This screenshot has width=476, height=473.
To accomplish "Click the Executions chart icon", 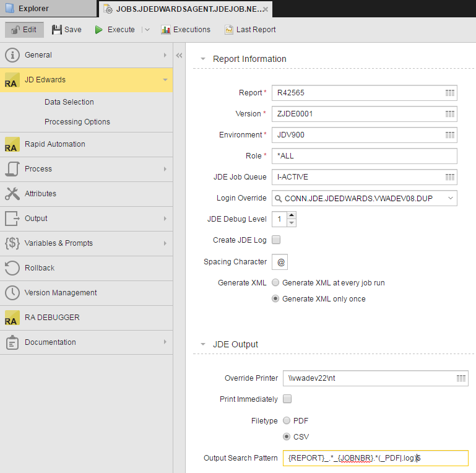I will [166, 30].
